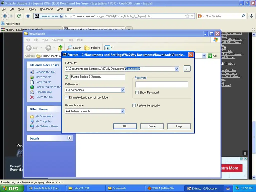Open the Back history dropdown in the Downloads window
The height and width of the screenshot is (192, 256).
41,48
